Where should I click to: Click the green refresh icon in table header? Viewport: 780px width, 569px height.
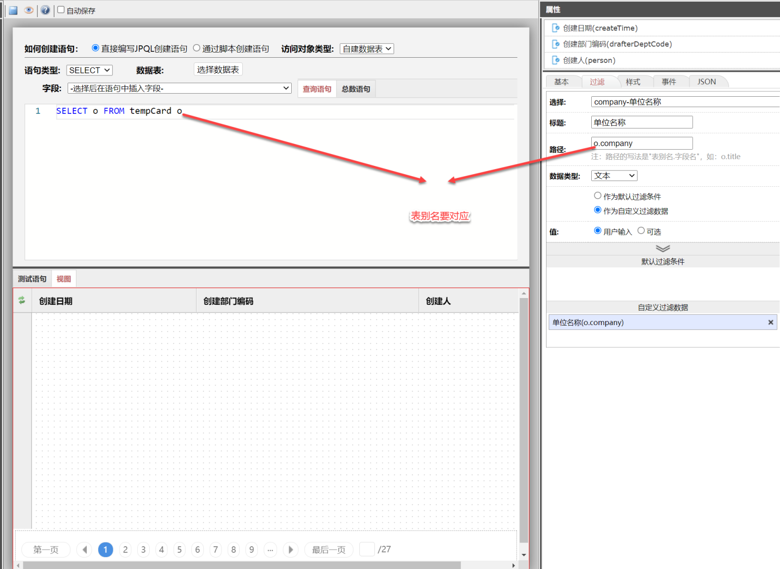(22, 300)
